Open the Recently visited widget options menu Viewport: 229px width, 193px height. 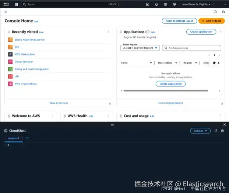(108, 32)
